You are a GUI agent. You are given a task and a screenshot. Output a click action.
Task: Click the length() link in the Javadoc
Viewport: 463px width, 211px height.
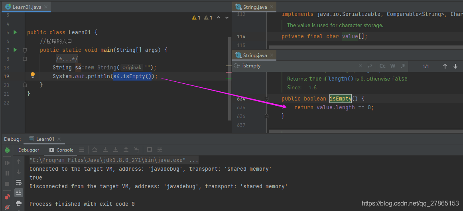click(x=341, y=79)
